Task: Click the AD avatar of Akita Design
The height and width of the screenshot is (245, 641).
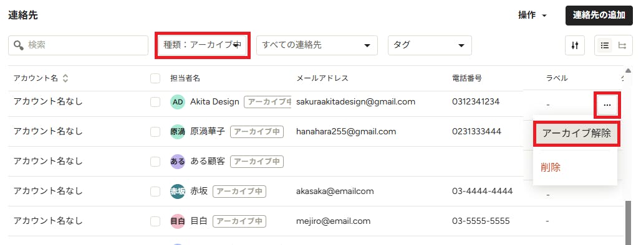Action: coord(178,102)
